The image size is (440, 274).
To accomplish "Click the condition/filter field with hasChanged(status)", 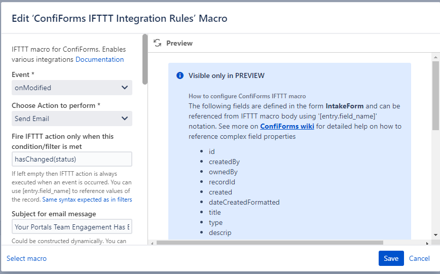I will coord(72,160).
